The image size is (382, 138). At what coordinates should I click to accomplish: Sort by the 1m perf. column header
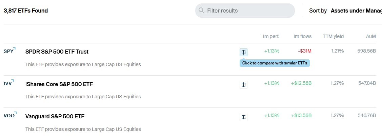270,36
